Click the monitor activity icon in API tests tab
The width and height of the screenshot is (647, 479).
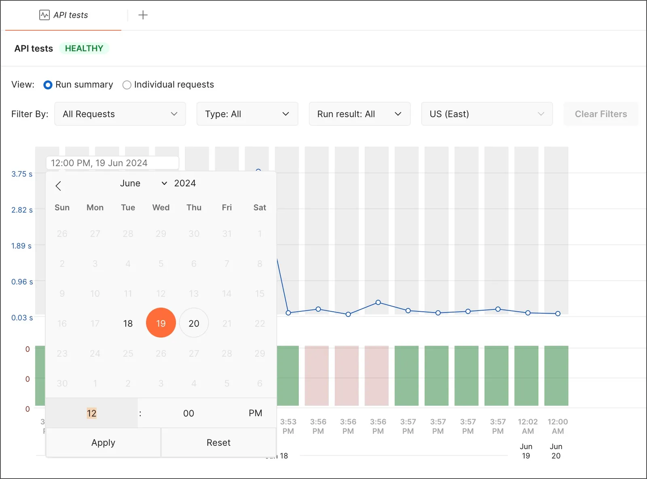pos(44,15)
